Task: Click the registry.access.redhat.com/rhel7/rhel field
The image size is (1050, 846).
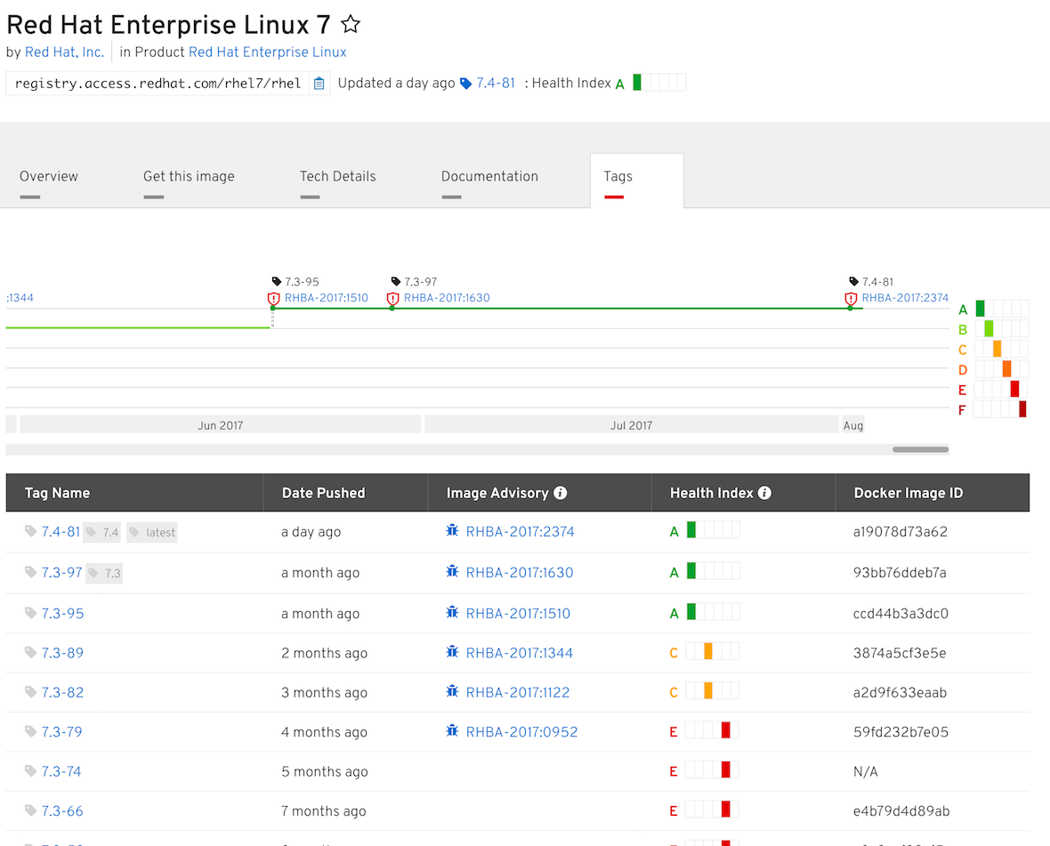Action: (157, 84)
